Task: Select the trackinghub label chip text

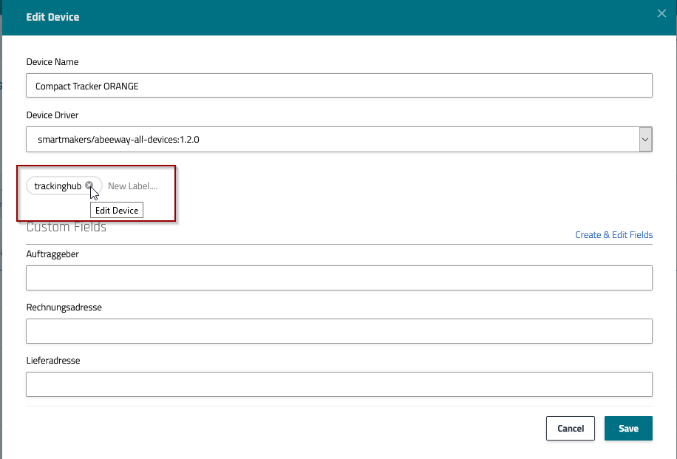Action: (x=57, y=186)
